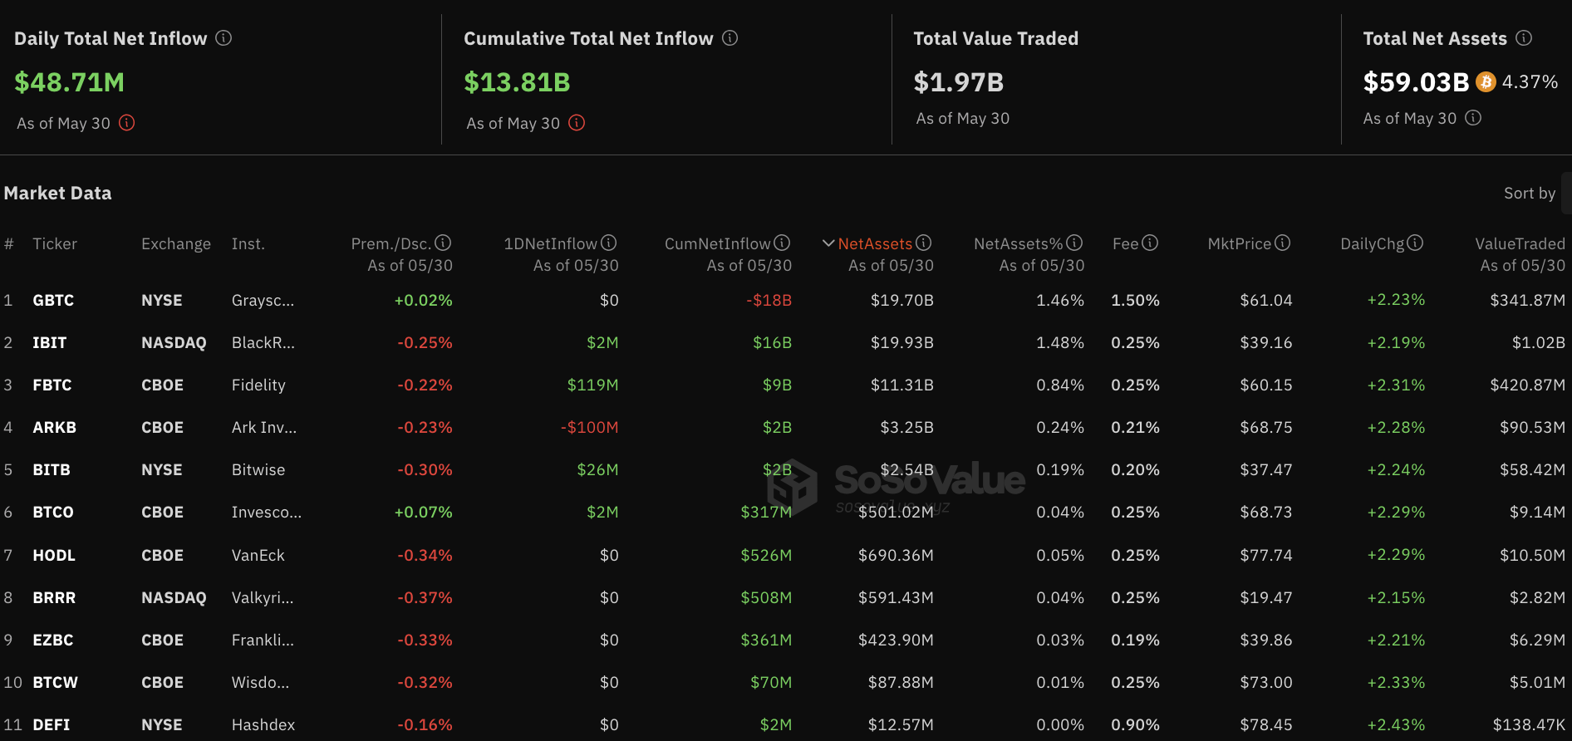1572x741 pixels.
Task: Click ARKB 1D net inflow -$100M cell
Action: 589,427
